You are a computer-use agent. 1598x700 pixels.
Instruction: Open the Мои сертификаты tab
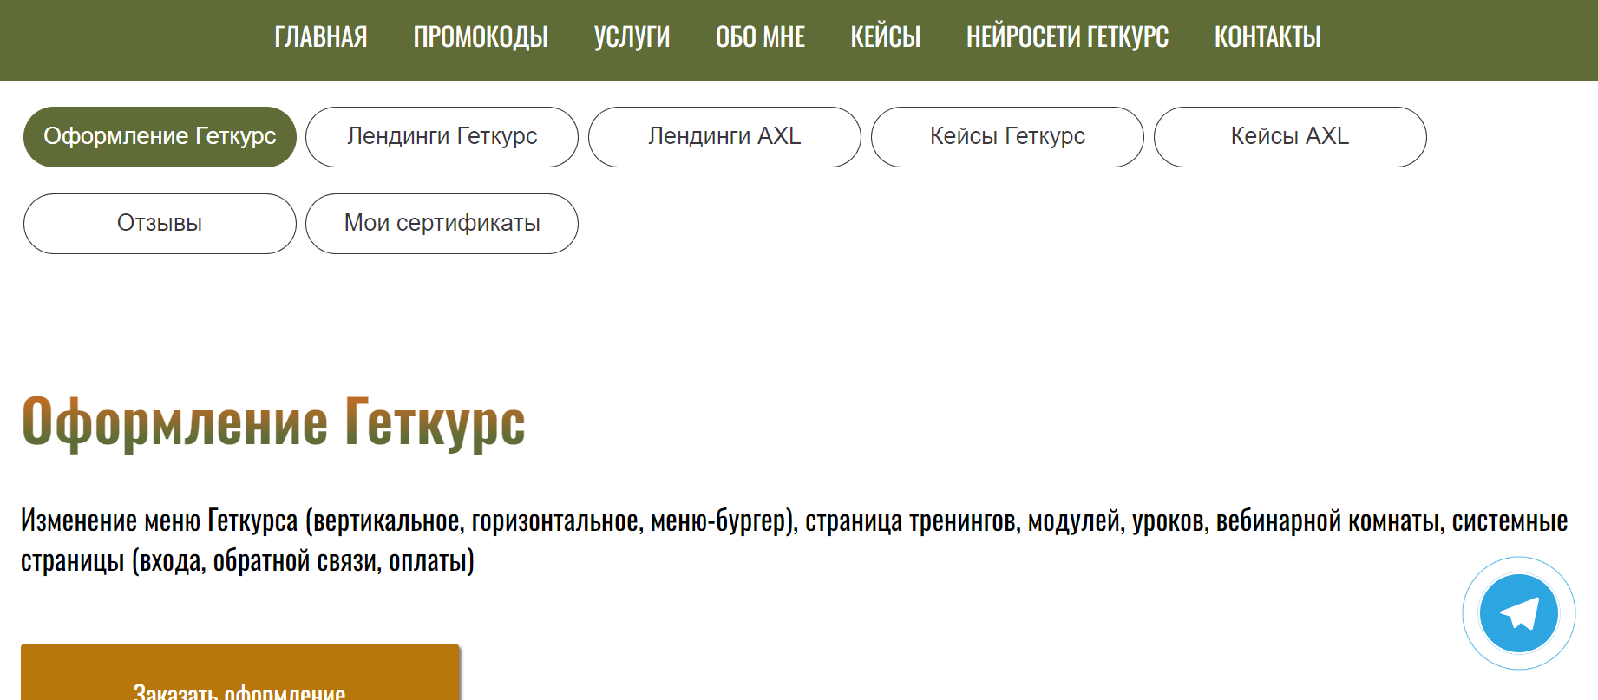pyautogui.click(x=442, y=224)
